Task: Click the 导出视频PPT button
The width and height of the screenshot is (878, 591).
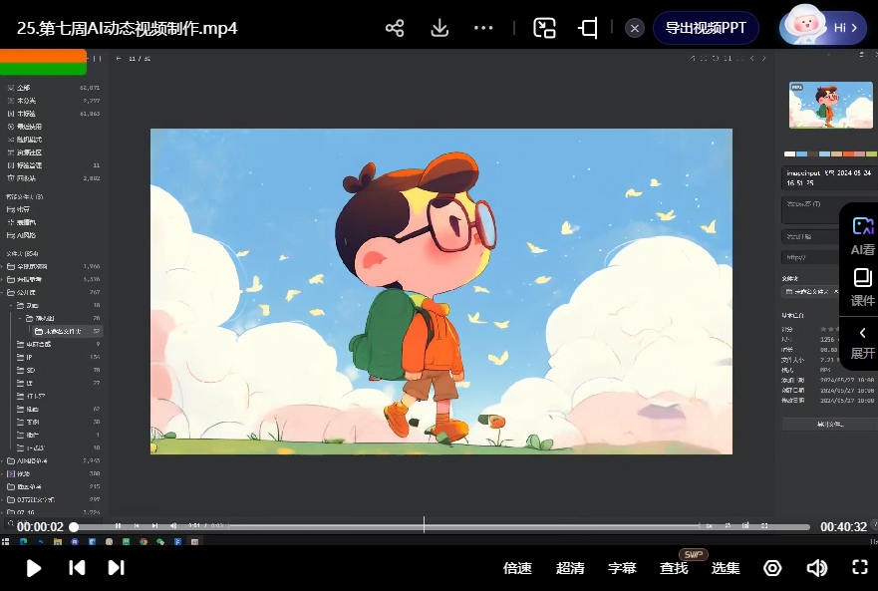Action: tap(706, 28)
